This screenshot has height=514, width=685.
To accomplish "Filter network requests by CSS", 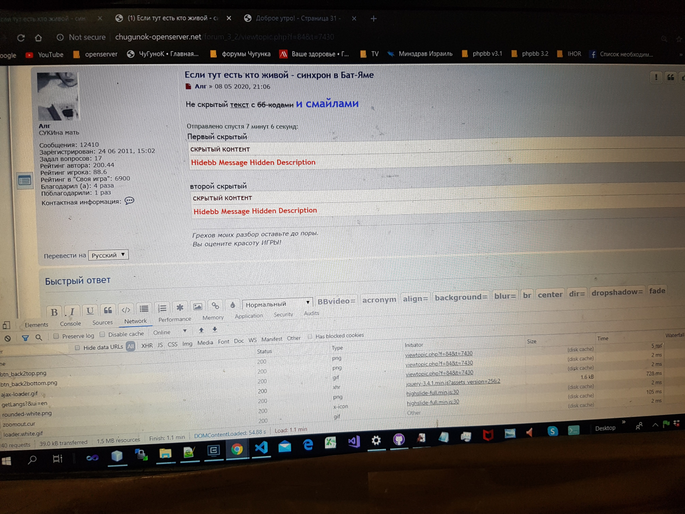I will [x=172, y=345].
